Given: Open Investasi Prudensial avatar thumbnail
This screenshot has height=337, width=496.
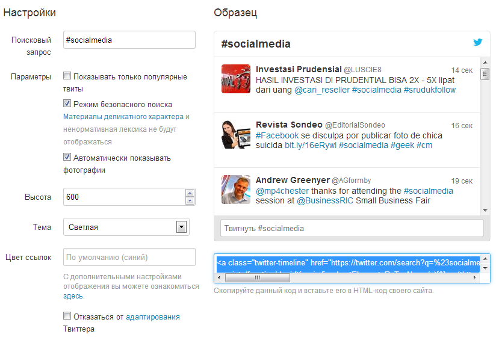Looking at the screenshot, I should [x=236, y=79].
